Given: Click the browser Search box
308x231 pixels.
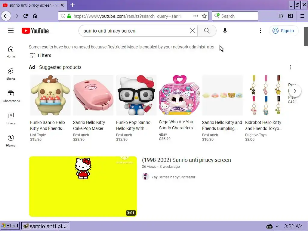Looking at the screenshot, I should click(x=235, y=16).
